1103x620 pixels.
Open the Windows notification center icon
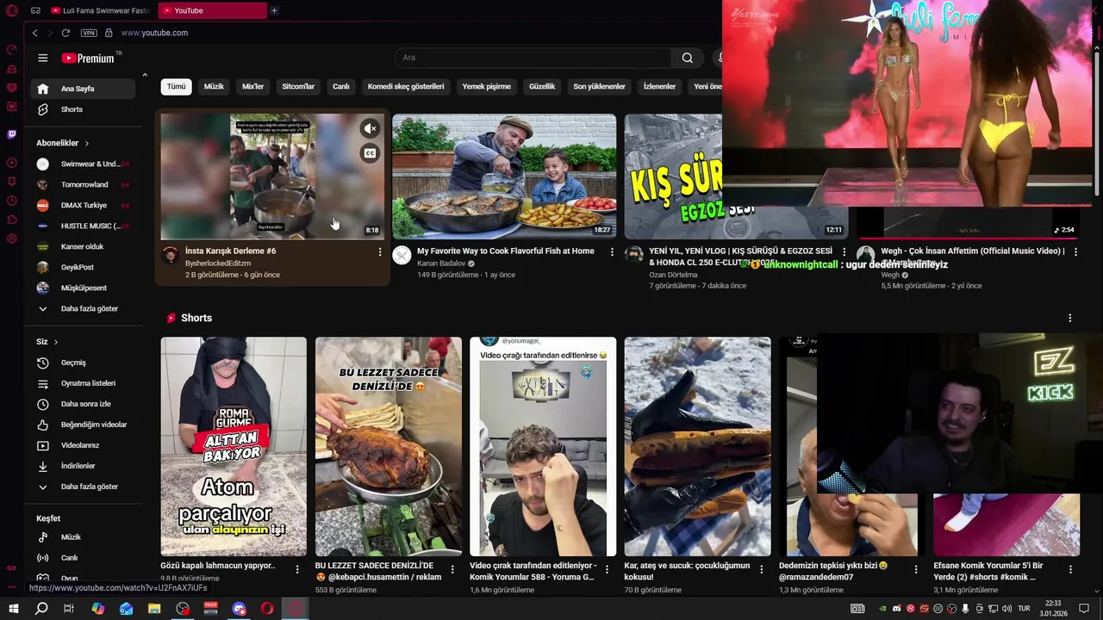(1084, 609)
